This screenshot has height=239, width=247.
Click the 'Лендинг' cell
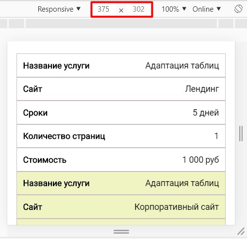pos(202,89)
